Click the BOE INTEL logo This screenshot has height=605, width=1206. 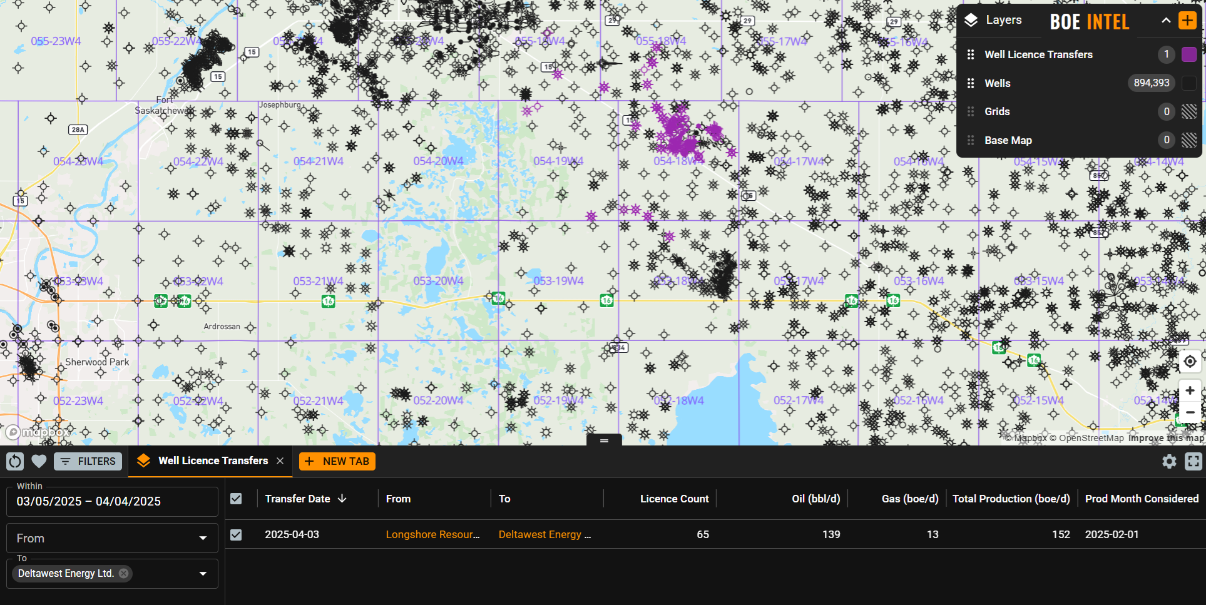click(x=1090, y=22)
